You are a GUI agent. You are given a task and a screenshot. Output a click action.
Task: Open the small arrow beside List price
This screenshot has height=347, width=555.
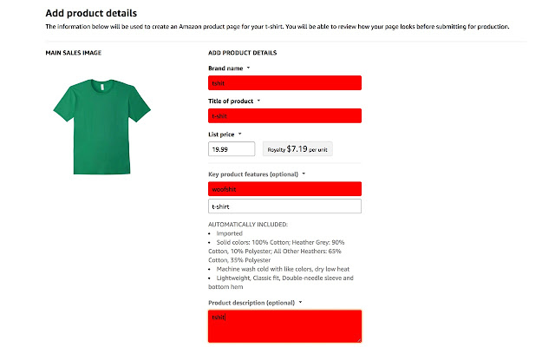(239, 134)
